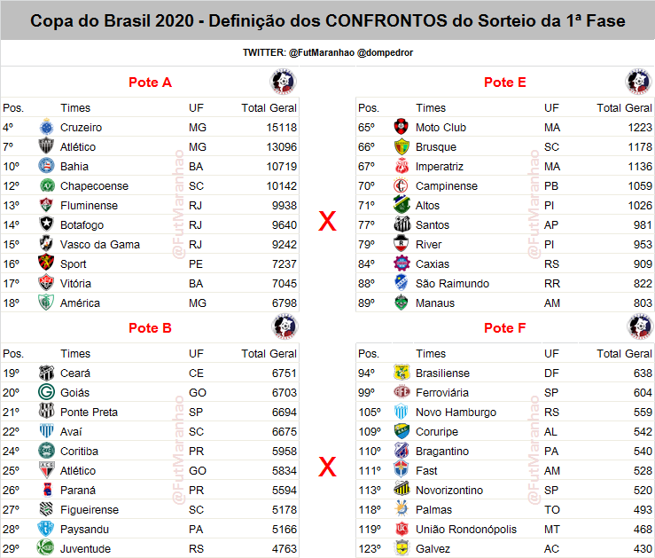The height and width of the screenshot is (558, 655).
Task: Click the Cruzeiro club crest
Action: pyautogui.click(x=46, y=127)
